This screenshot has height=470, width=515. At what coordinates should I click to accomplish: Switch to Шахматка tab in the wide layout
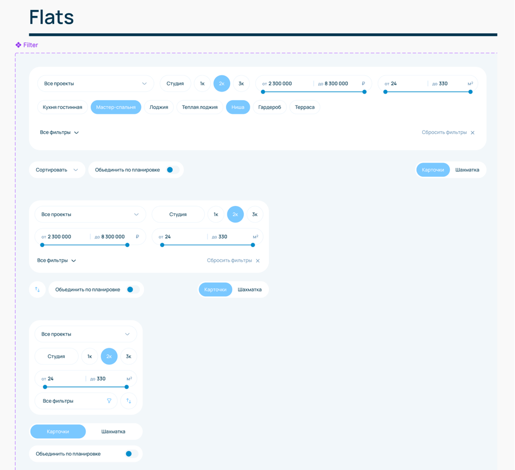[467, 170]
